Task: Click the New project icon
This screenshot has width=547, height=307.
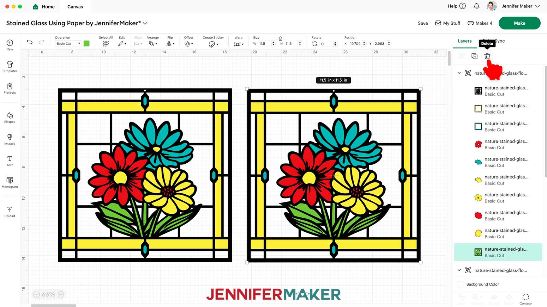Action: (x=10, y=43)
